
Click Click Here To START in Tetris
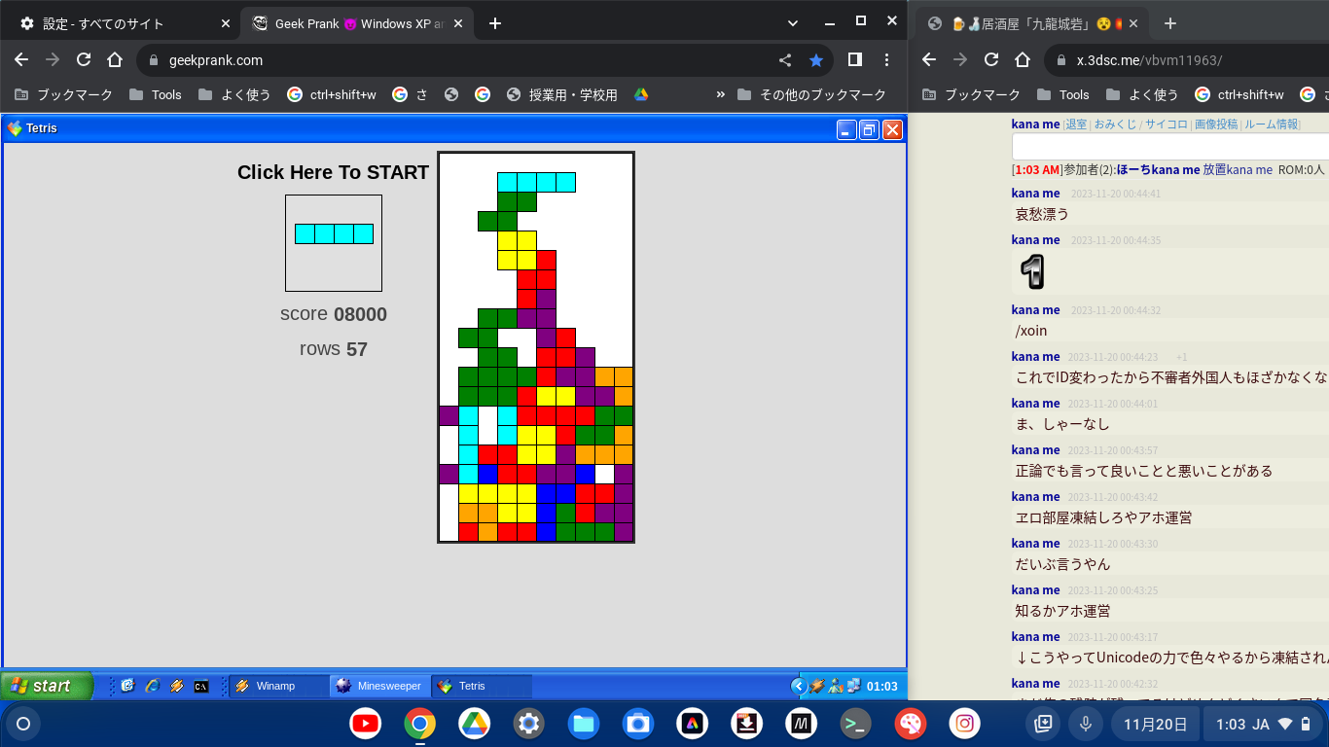333,172
